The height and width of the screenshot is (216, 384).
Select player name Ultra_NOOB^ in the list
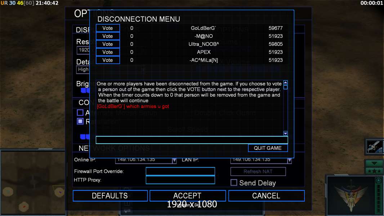[x=204, y=44]
